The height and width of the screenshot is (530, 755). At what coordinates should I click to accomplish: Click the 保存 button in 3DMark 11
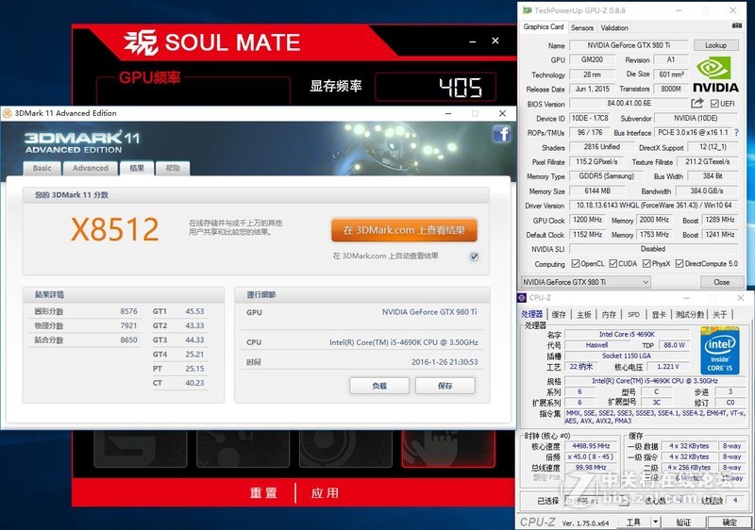coord(445,386)
